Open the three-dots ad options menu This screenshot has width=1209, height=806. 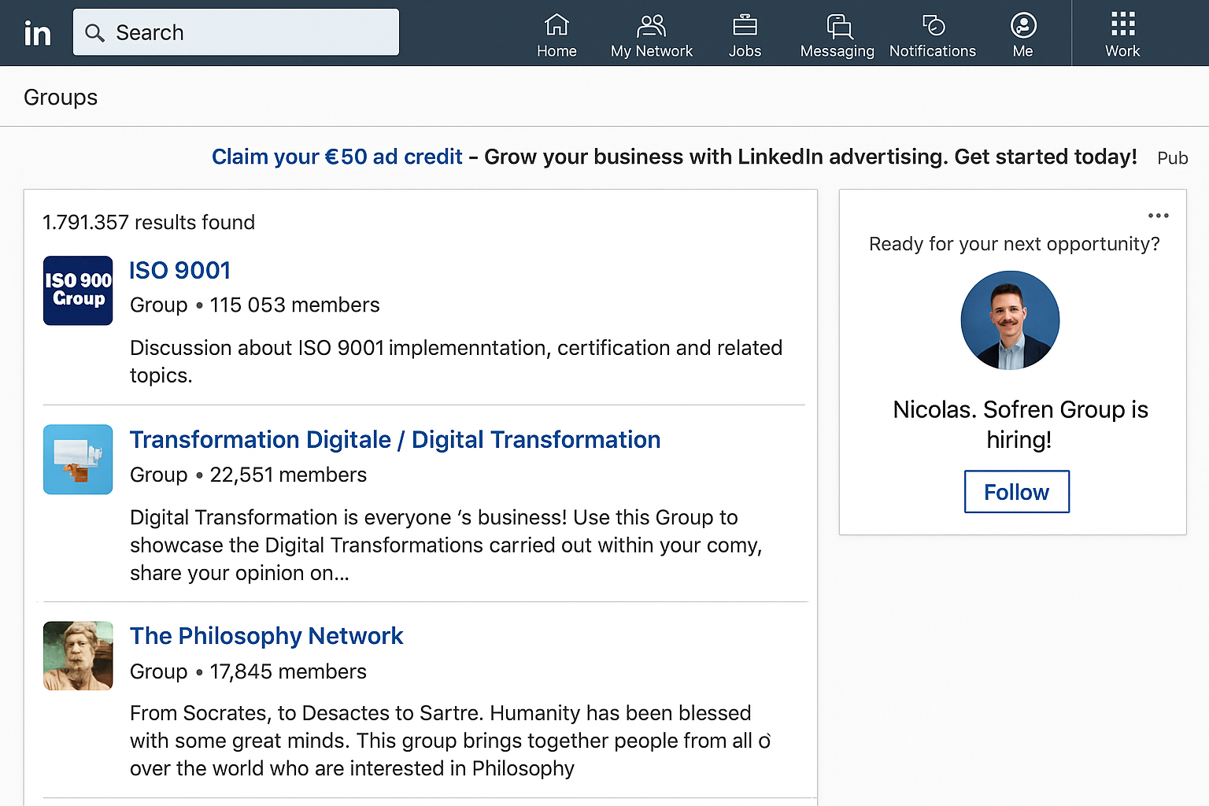point(1158,216)
